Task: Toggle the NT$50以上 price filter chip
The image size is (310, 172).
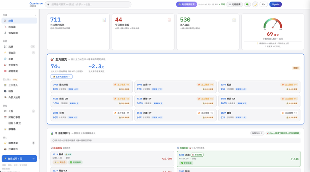Action: tap(257, 133)
